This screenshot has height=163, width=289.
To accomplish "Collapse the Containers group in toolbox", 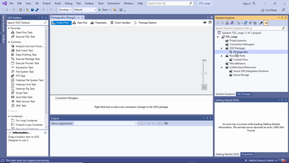I will pyautogui.click(x=9, y=116).
